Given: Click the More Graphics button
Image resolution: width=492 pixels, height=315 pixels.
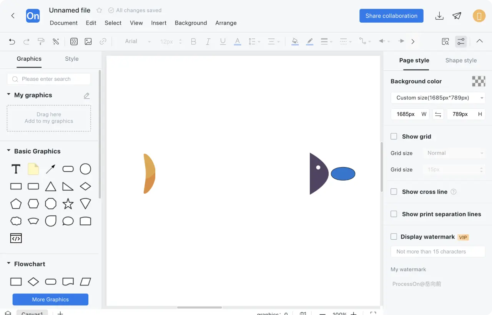Looking at the screenshot, I should [50, 299].
